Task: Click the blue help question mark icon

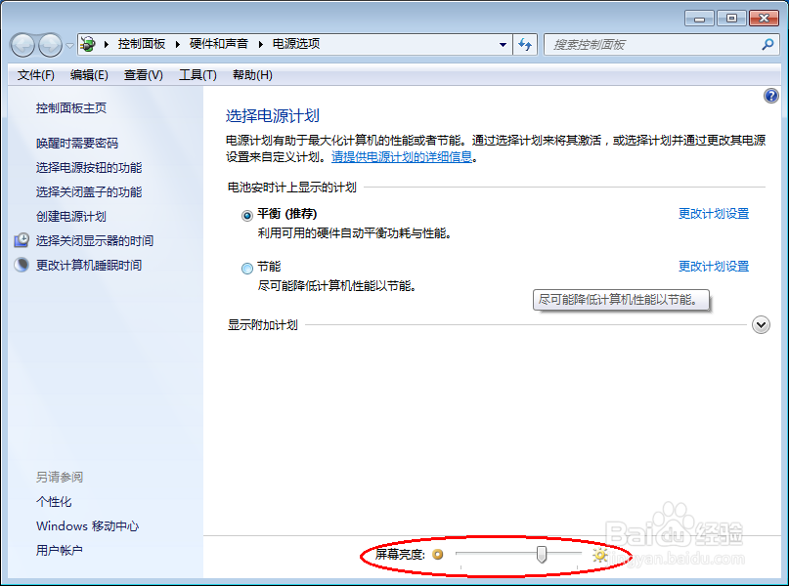Action: coord(770,96)
